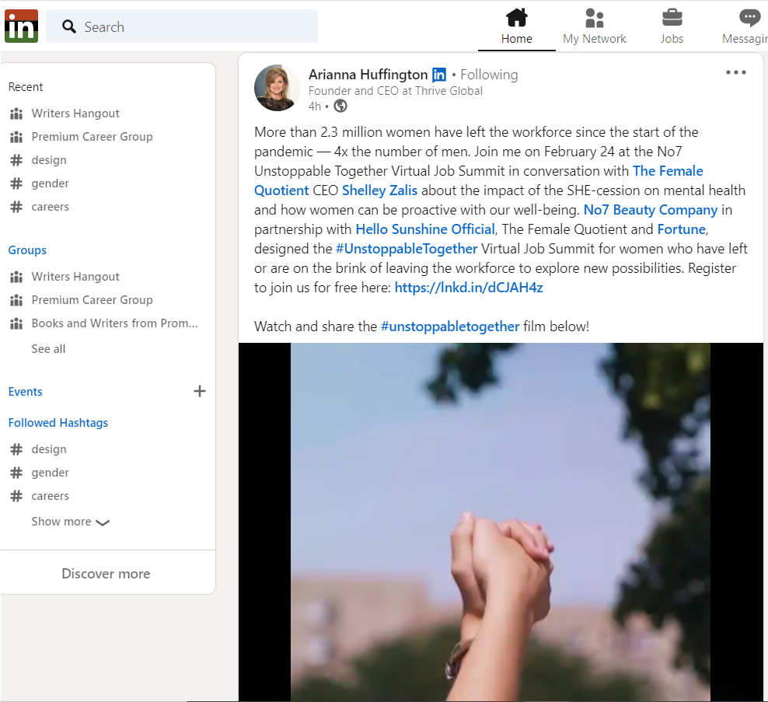Open design under Followed Hashtags
Screen dimensions: 768x702
(x=49, y=449)
